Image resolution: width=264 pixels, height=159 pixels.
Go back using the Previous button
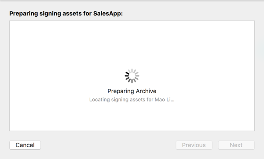point(194,145)
